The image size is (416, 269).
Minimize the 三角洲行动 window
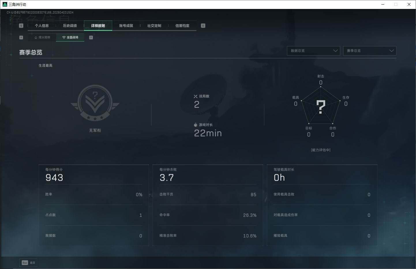pos(383,4)
